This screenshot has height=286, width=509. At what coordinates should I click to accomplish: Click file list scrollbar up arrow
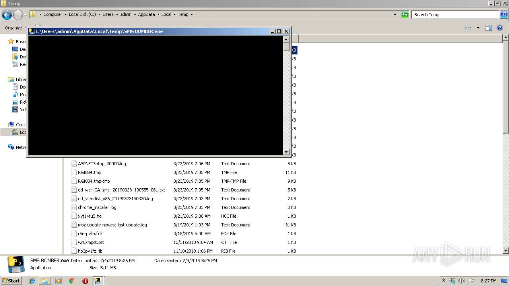click(505, 37)
